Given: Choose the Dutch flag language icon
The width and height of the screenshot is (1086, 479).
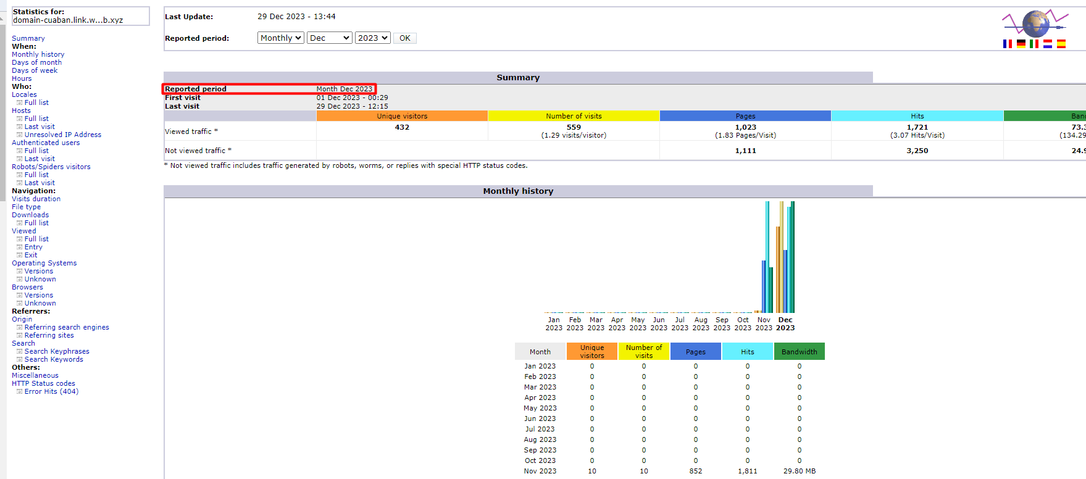Looking at the screenshot, I should tap(1048, 44).
